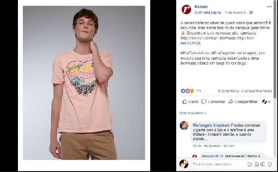
Task: Insert a GIF in the comment
Action: [x=263, y=164]
